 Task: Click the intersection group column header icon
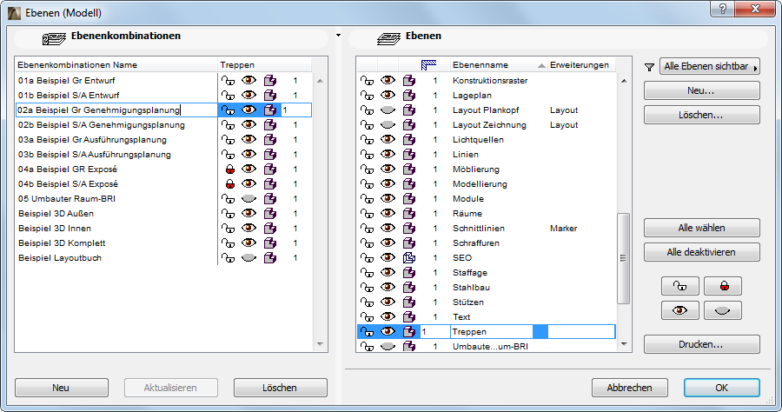[429, 65]
